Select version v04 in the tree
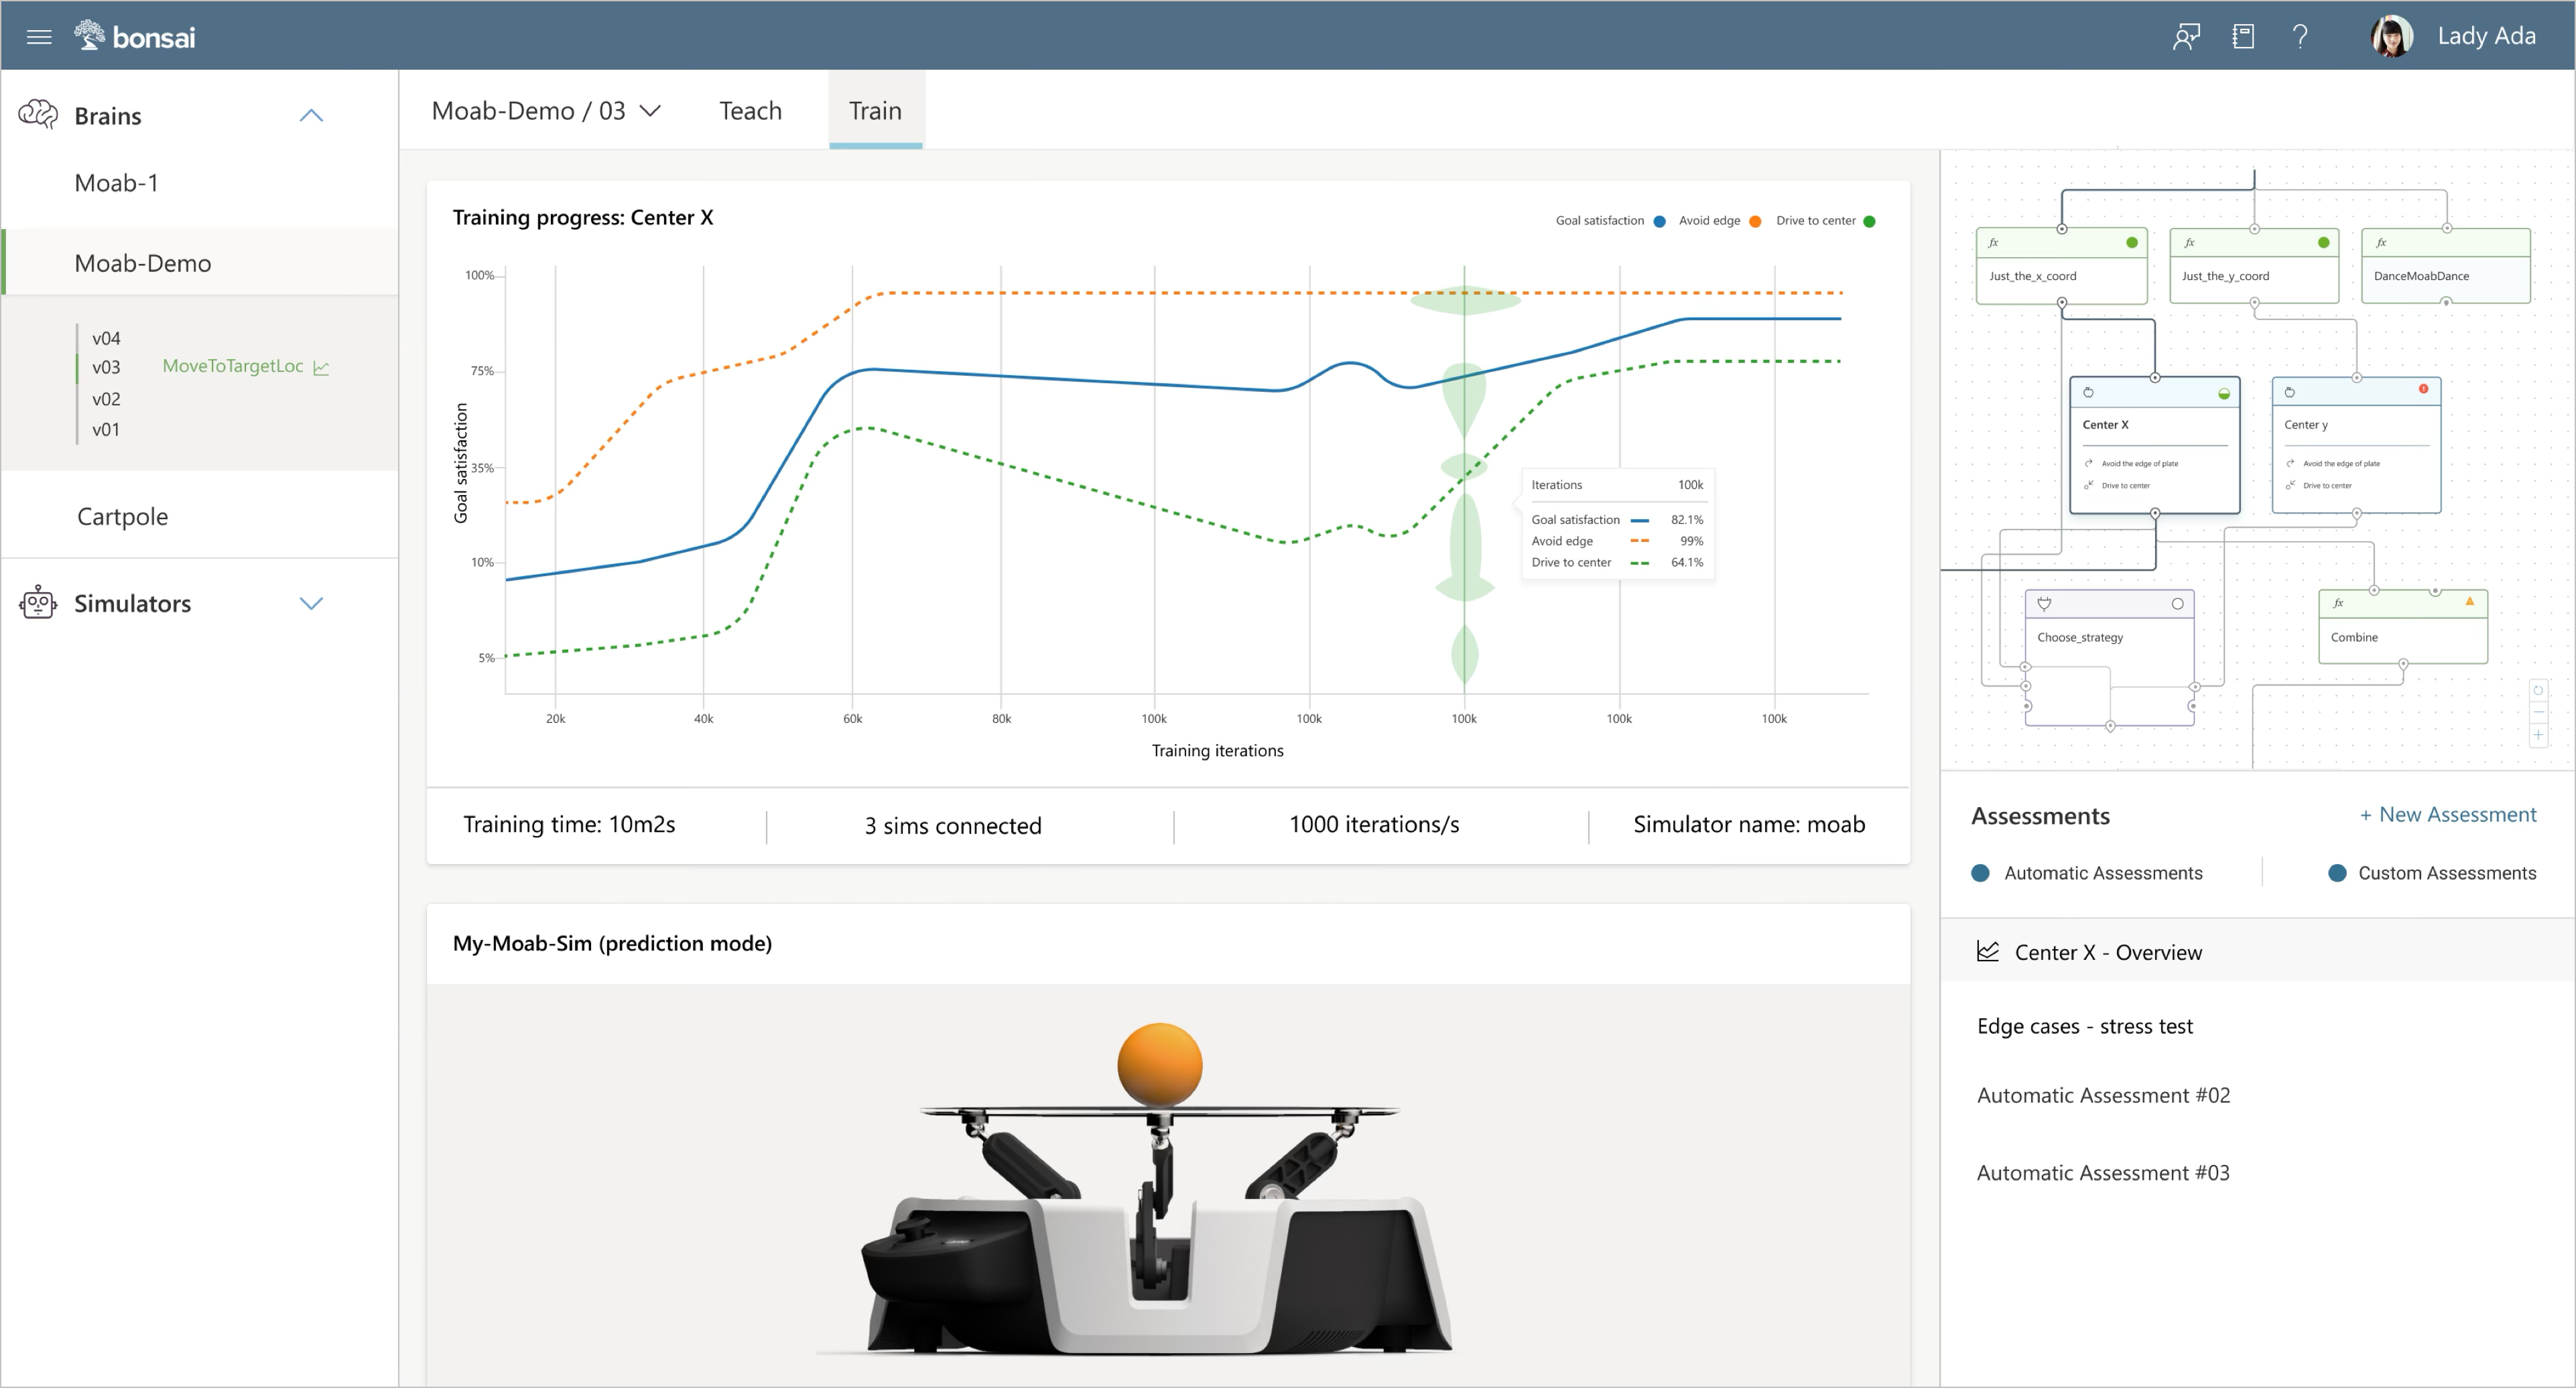The height and width of the screenshot is (1388, 2576). coord(106,338)
